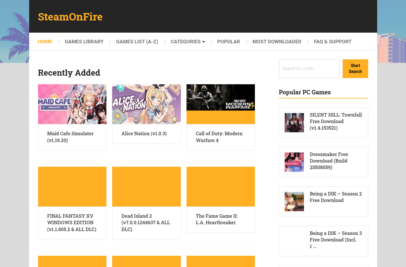Open The Fame Game II placeholder thumbnail

pyautogui.click(x=221, y=187)
